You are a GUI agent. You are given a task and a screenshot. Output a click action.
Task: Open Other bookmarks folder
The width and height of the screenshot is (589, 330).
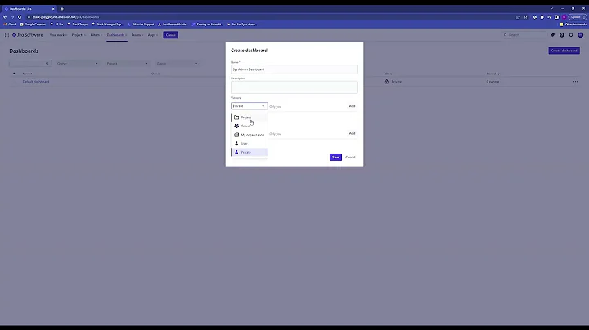point(573,24)
